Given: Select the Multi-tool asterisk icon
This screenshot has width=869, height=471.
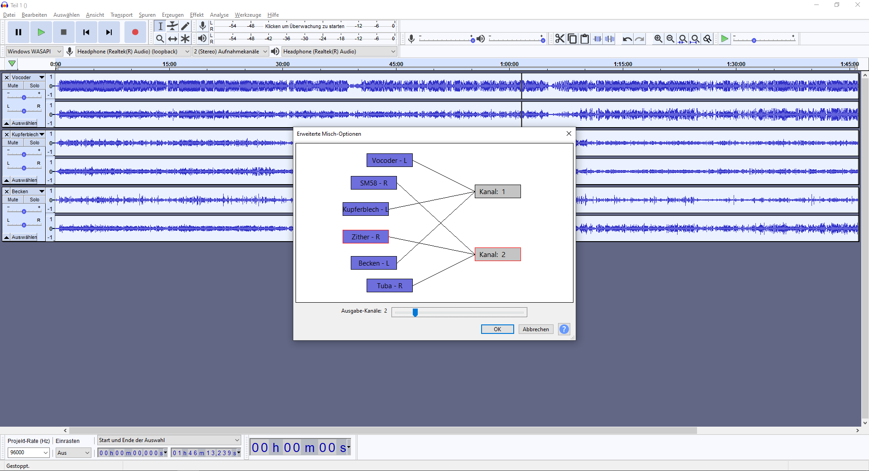Looking at the screenshot, I should [185, 39].
